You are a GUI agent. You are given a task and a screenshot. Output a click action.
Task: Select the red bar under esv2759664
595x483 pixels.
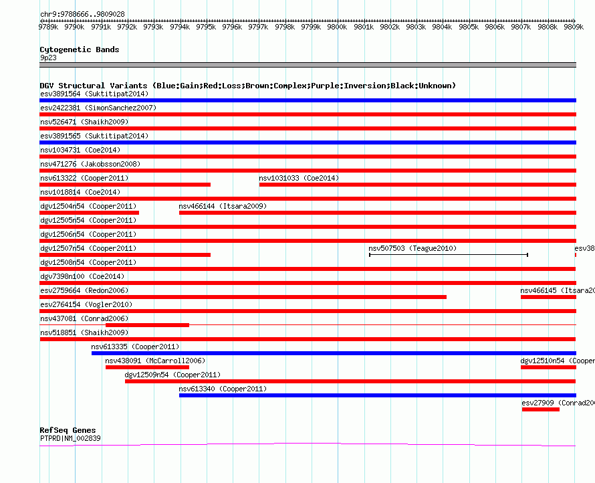pyautogui.click(x=243, y=297)
